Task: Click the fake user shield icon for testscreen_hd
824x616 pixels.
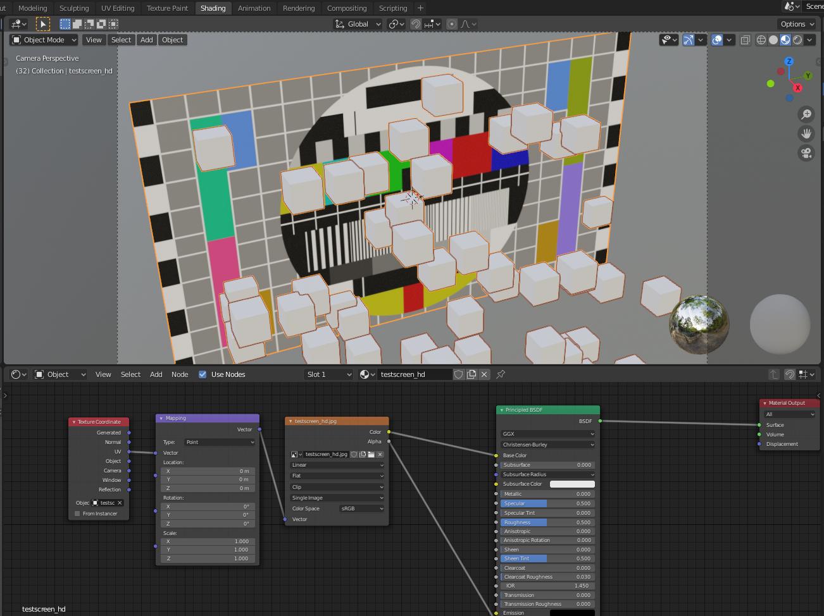Action: point(458,374)
